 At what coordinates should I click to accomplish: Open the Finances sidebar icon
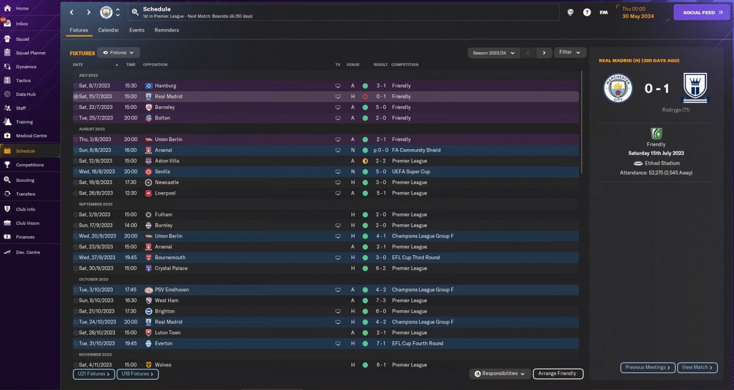pos(7,237)
